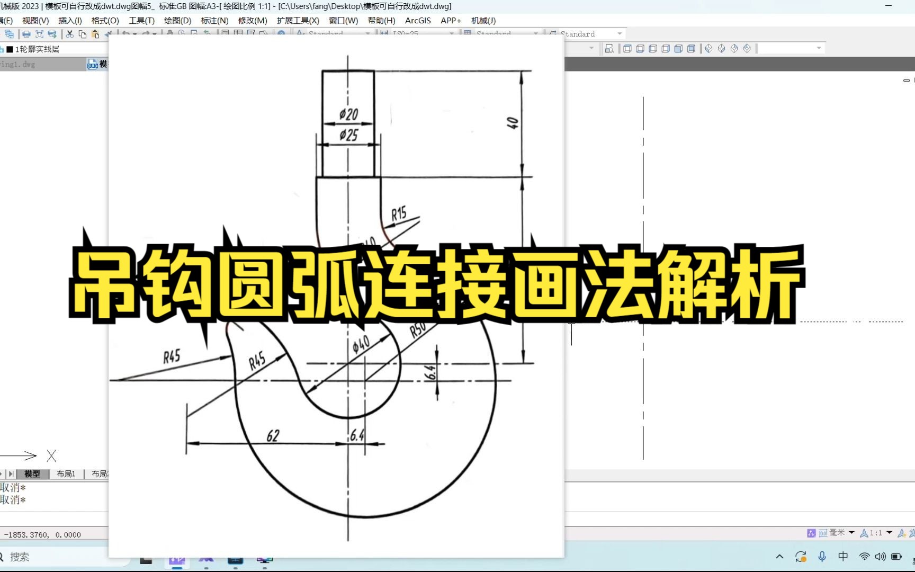Image resolution: width=915 pixels, height=572 pixels.
Task: Open the 1:1 annotation scale dropdown arrow
Action: (889, 532)
